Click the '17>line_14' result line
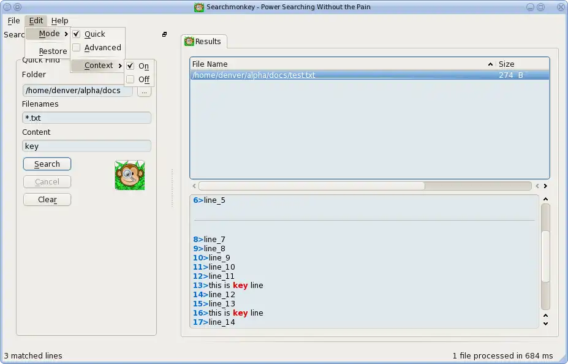The width and height of the screenshot is (568, 364). click(x=214, y=322)
